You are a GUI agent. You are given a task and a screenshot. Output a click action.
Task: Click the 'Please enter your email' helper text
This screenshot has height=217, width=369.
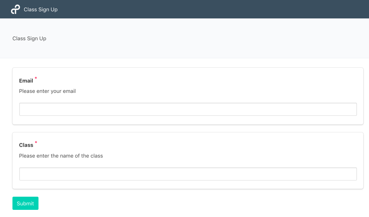(x=47, y=91)
